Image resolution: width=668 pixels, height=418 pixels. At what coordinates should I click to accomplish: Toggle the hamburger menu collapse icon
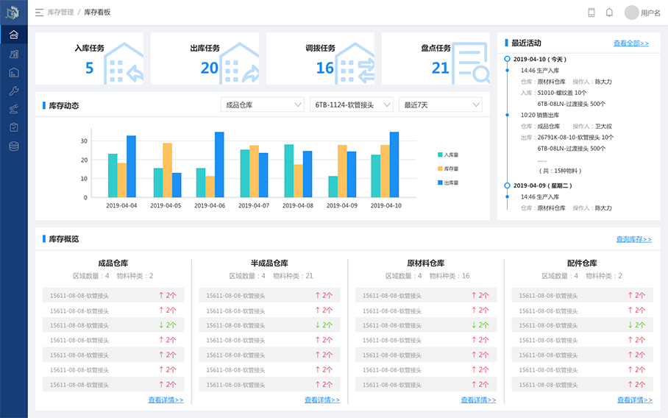coord(39,13)
